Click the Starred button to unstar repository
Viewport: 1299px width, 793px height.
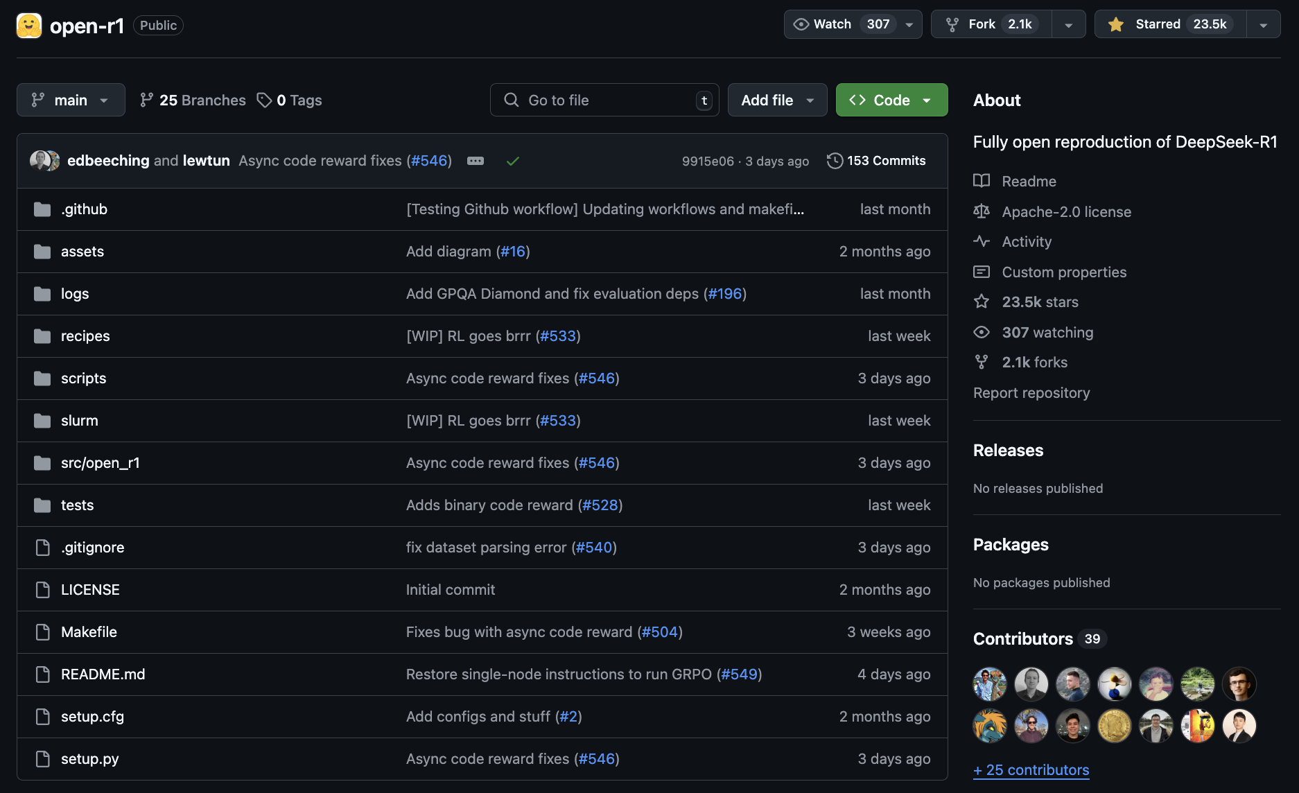coord(1171,24)
